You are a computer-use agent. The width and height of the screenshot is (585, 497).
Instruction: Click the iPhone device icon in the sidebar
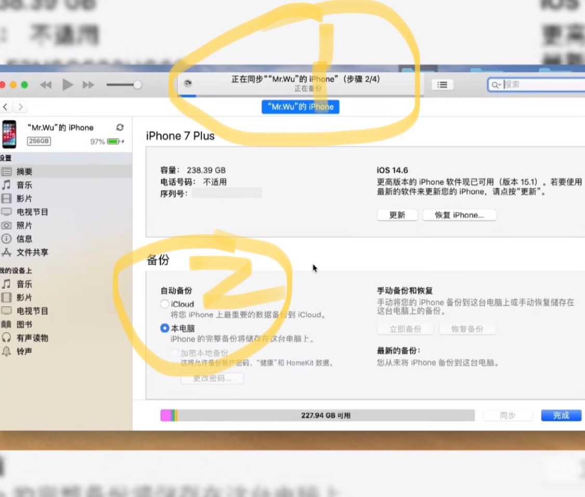(9, 134)
